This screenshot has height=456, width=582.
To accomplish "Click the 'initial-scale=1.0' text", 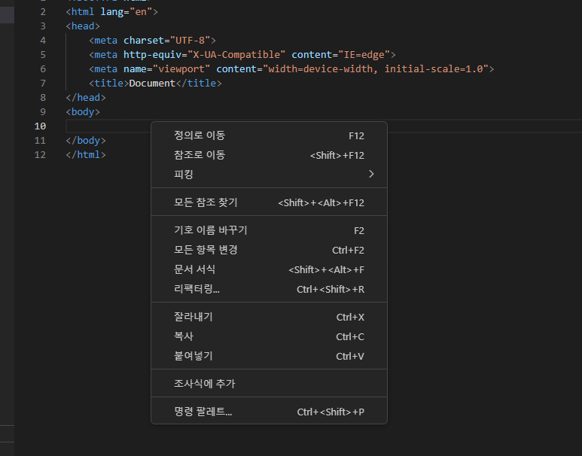I will point(434,69).
